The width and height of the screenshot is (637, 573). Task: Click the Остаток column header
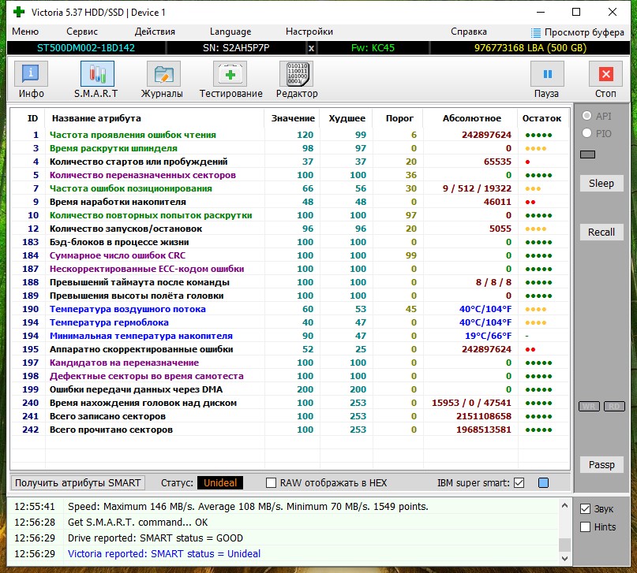click(x=541, y=118)
